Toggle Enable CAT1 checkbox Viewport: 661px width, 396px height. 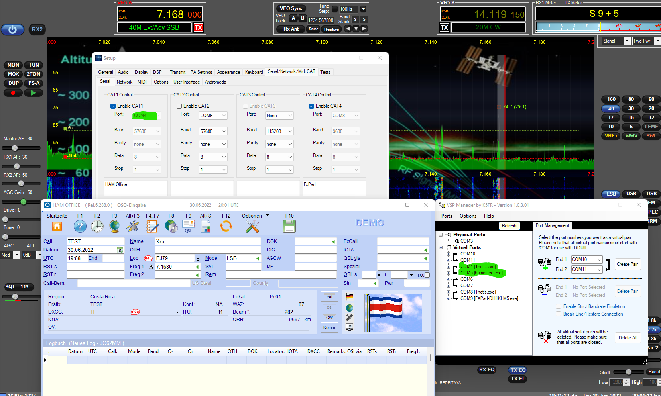(113, 106)
